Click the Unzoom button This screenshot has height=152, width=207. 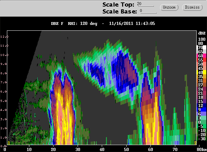pyautogui.click(x=169, y=7)
